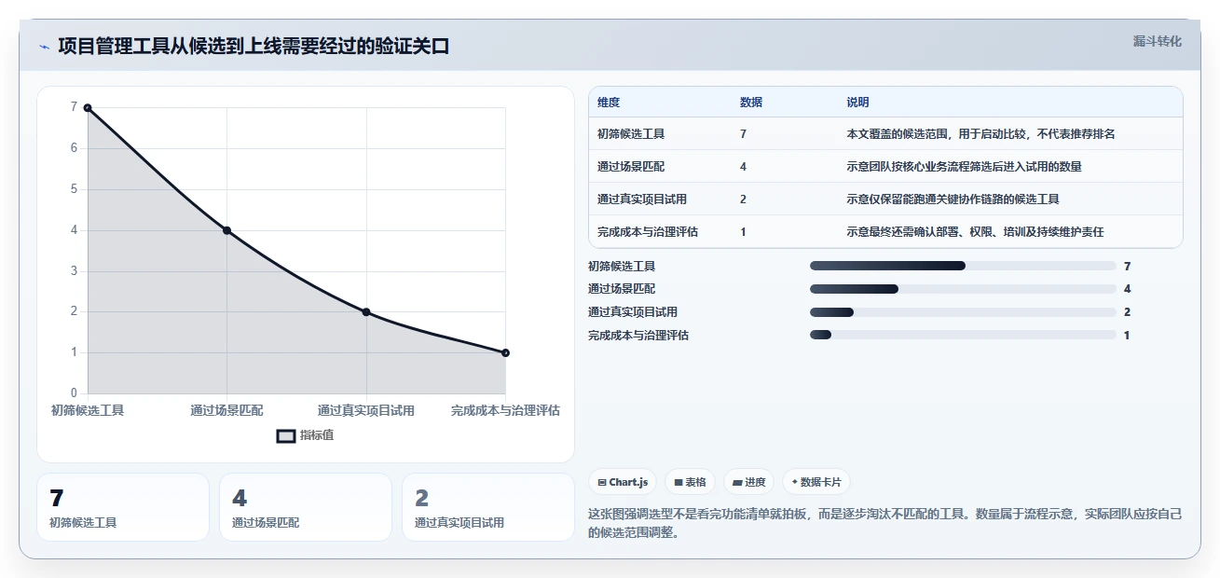Click x-axis label 完成成本与治理评估 under the chart

point(505,410)
